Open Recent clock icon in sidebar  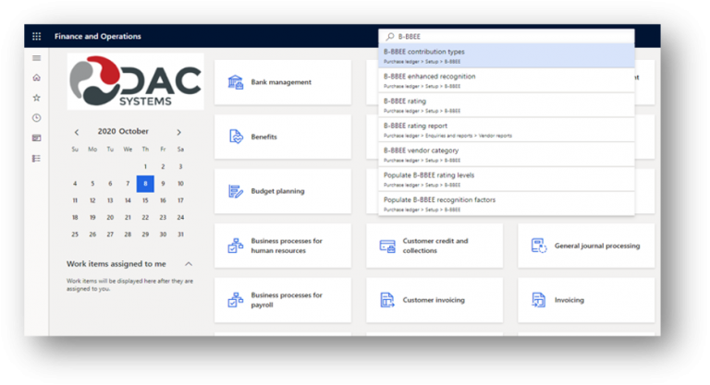(37, 118)
